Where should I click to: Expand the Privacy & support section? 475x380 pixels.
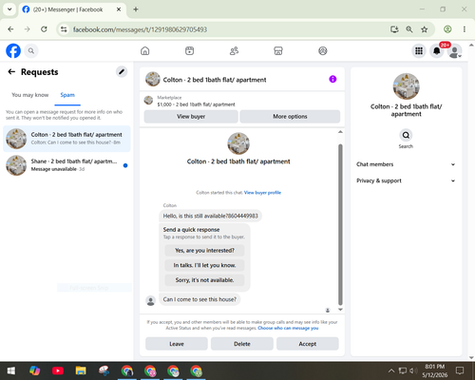406,180
